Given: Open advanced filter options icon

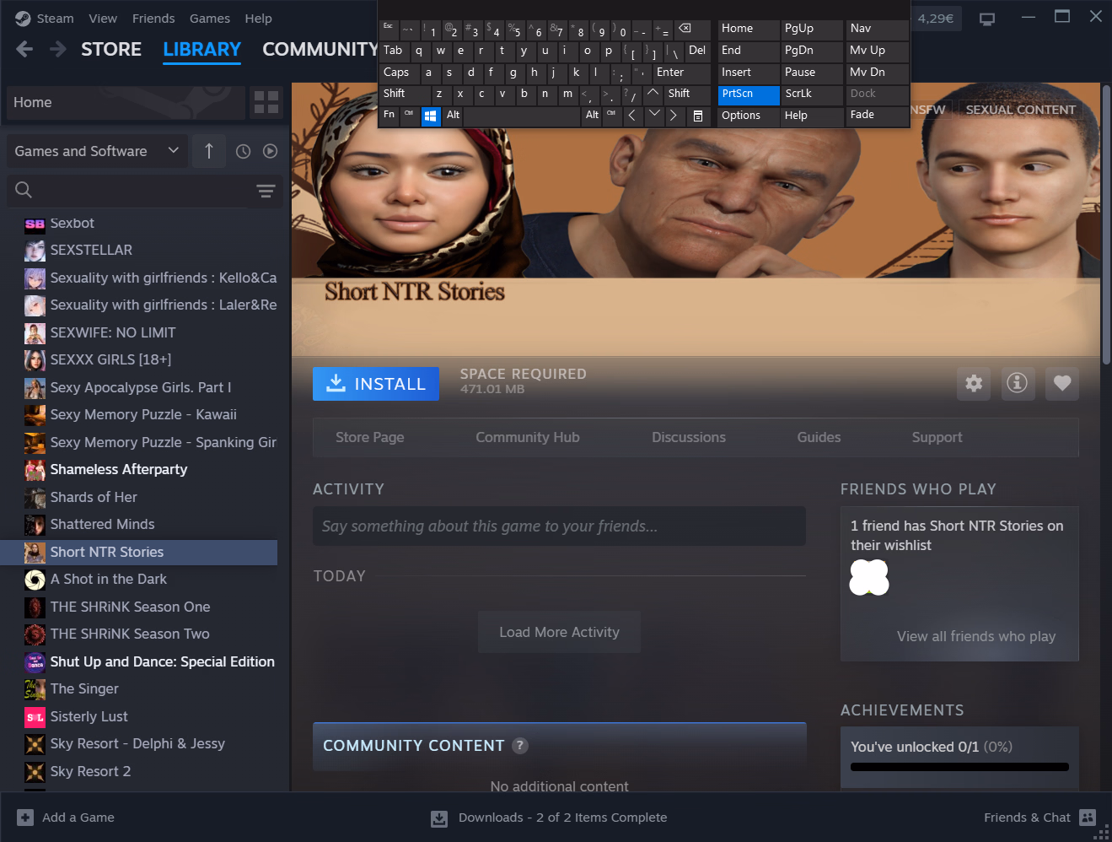Looking at the screenshot, I should [266, 191].
